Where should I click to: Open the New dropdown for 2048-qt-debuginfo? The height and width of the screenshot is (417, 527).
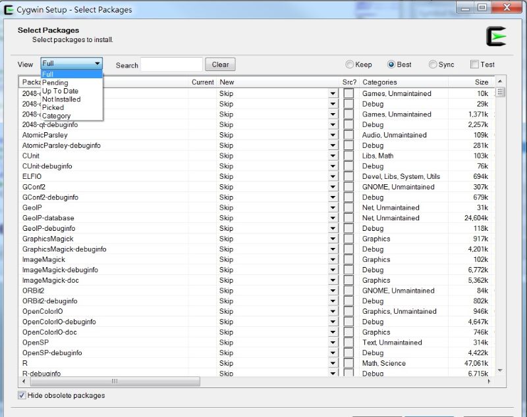[x=333, y=125]
